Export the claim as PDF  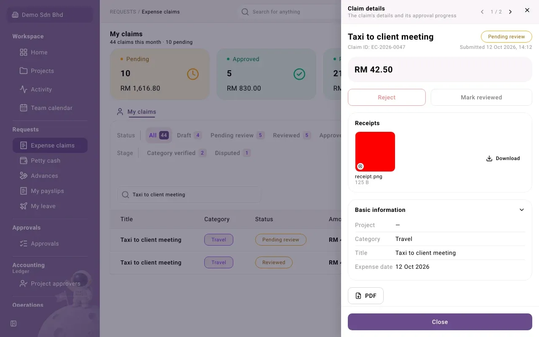point(366,296)
